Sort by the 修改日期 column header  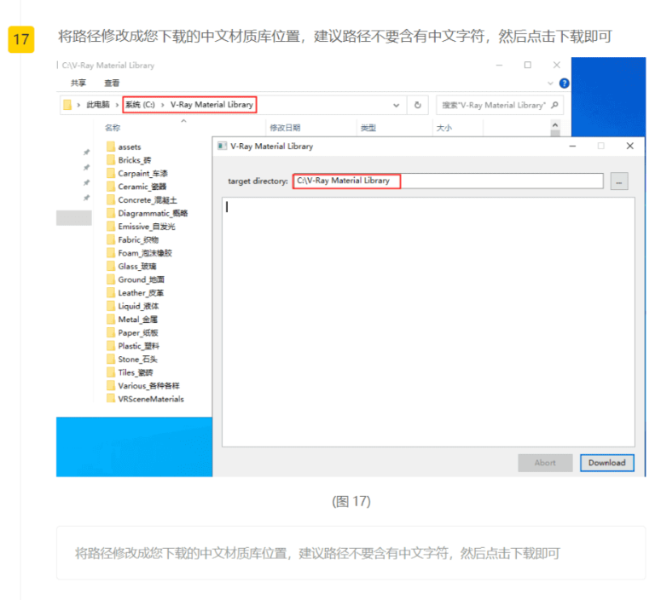pyautogui.click(x=285, y=128)
